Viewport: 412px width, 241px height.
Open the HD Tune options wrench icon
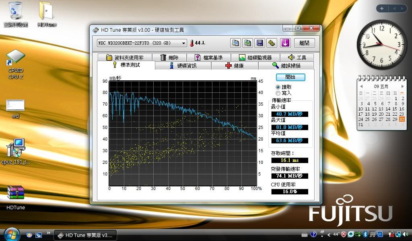(272, 43)
